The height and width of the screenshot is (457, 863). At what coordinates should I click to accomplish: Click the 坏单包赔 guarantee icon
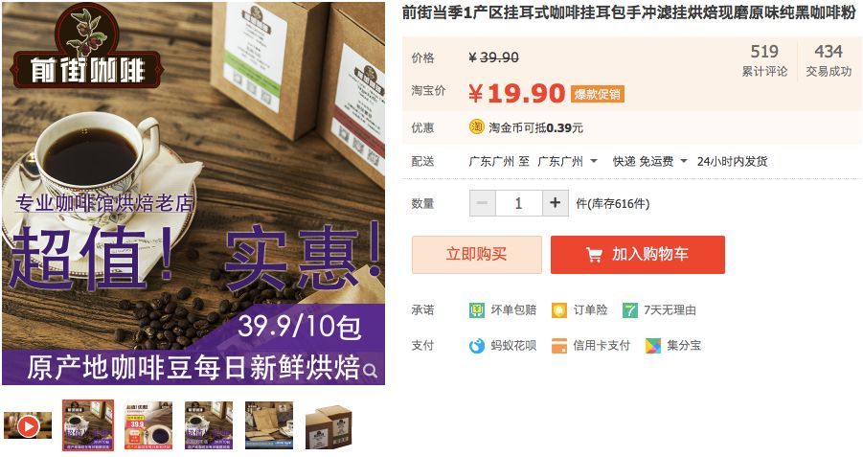tap(476, 310)
